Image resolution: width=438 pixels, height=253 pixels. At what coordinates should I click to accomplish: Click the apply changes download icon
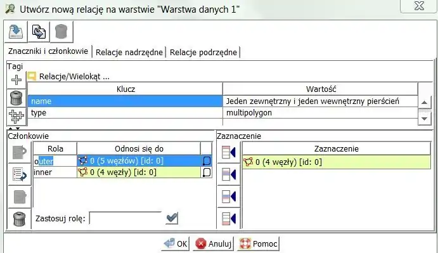click(16, 32)
